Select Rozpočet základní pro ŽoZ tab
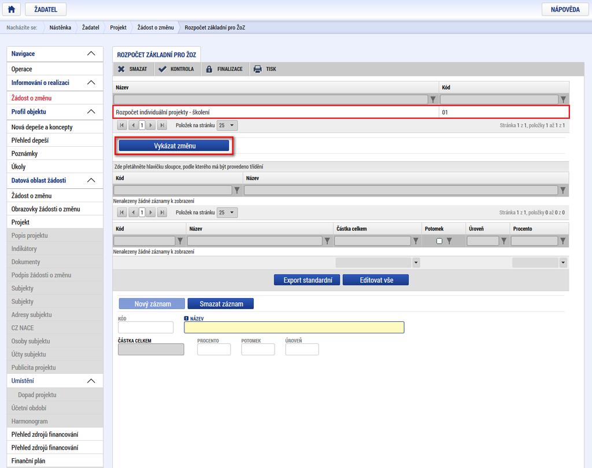 [157, 55]
